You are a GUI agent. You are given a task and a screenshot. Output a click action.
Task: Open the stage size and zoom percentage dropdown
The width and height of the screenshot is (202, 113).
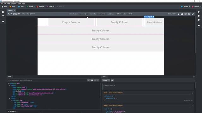28,14
